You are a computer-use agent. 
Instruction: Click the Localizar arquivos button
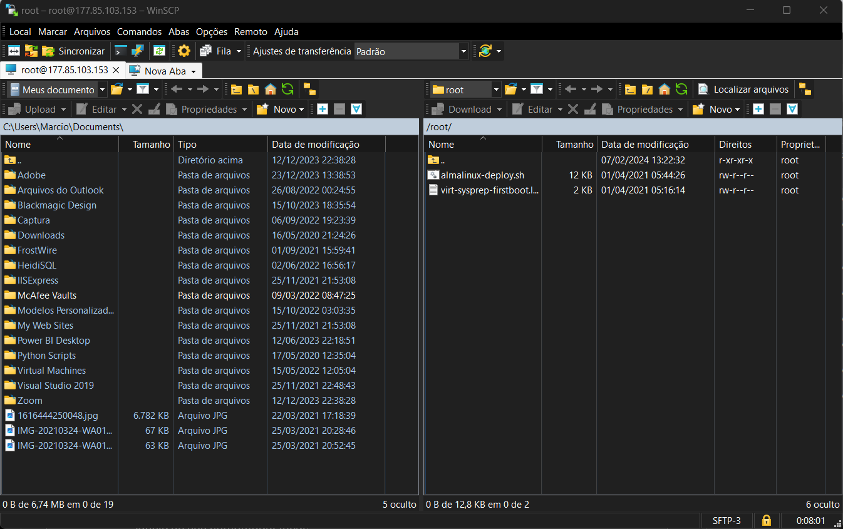(x=743, y=90)
